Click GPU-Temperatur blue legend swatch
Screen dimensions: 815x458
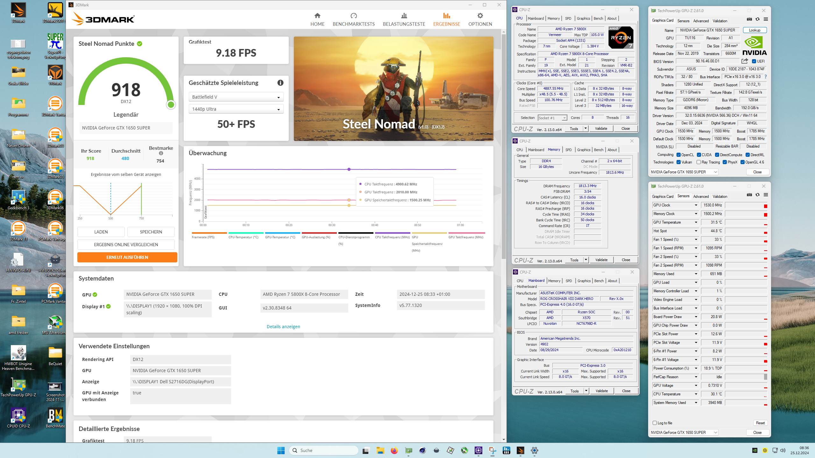click(282, 233)
